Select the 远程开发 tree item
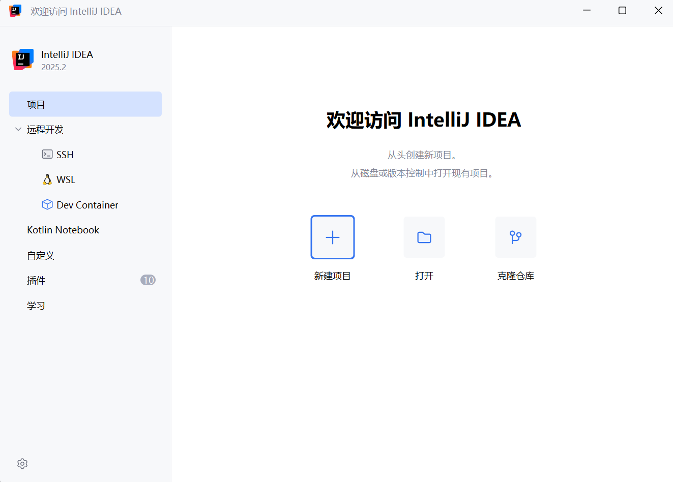The image size is (673, 482). (x=45, y=130)
